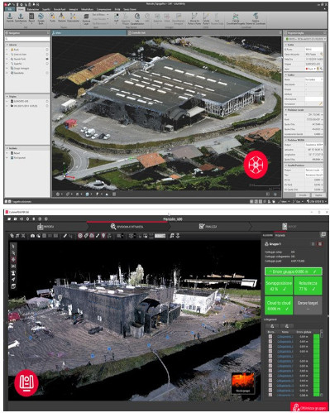Go to the Finalizza step
The image size is (330, 413).
(208, 227)
